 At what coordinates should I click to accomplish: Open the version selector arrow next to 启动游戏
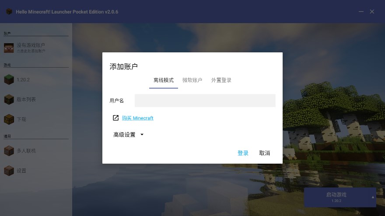click(x=373, y=197)
